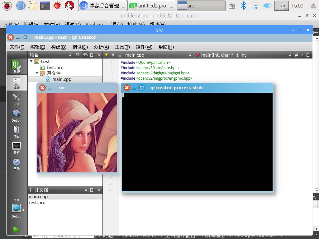319x239 pixels.
Task: Open the test Debug kit selector
Action: [17, 208]
